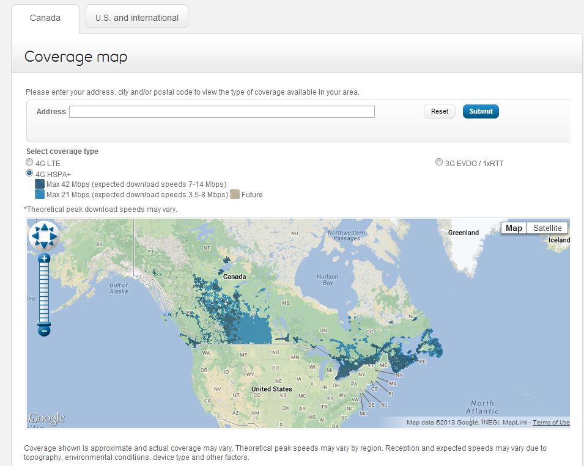
Task: Pan the map left with the arrow
Action: coord(35,236)
